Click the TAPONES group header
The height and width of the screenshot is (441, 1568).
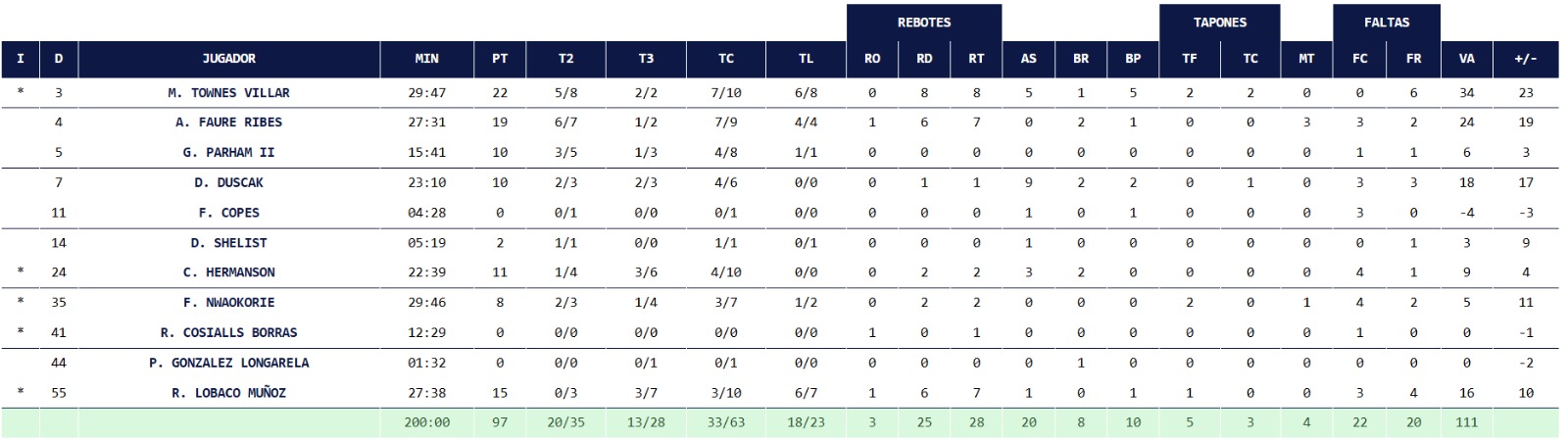(x=1219, y=23)
